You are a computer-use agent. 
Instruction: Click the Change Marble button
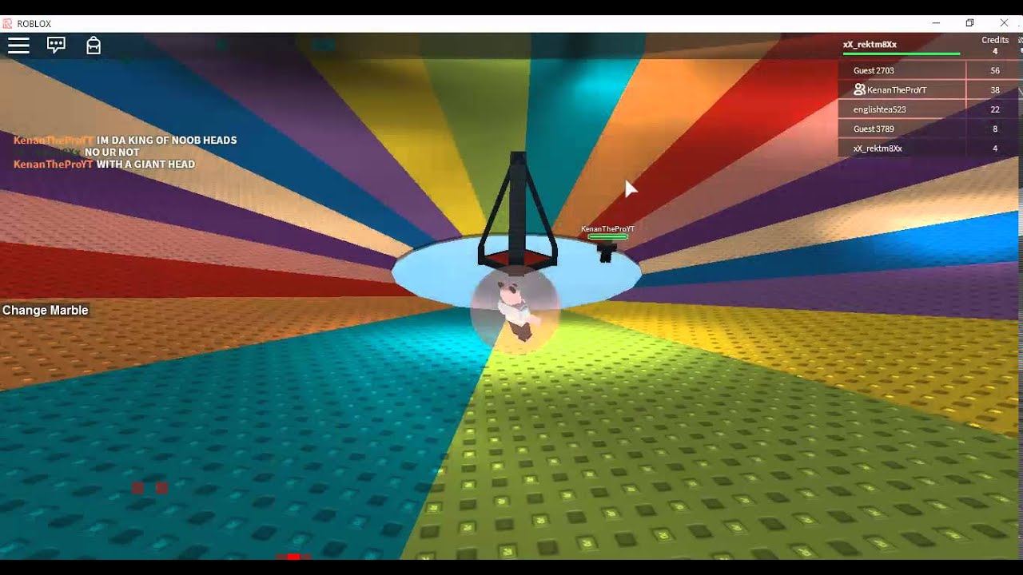pos(46,310)
